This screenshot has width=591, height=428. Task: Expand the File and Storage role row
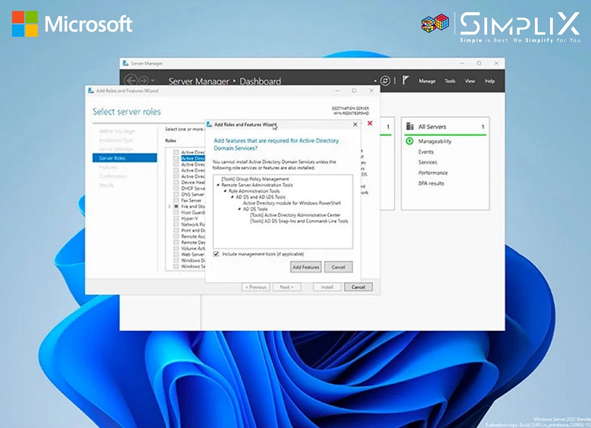pyautogui.click(x=170, y=207)
